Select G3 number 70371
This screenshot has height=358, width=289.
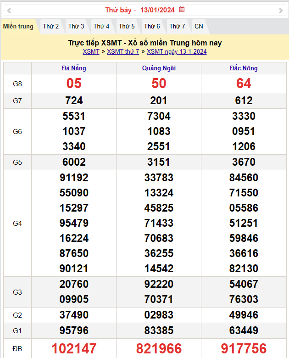click(159, 299)
